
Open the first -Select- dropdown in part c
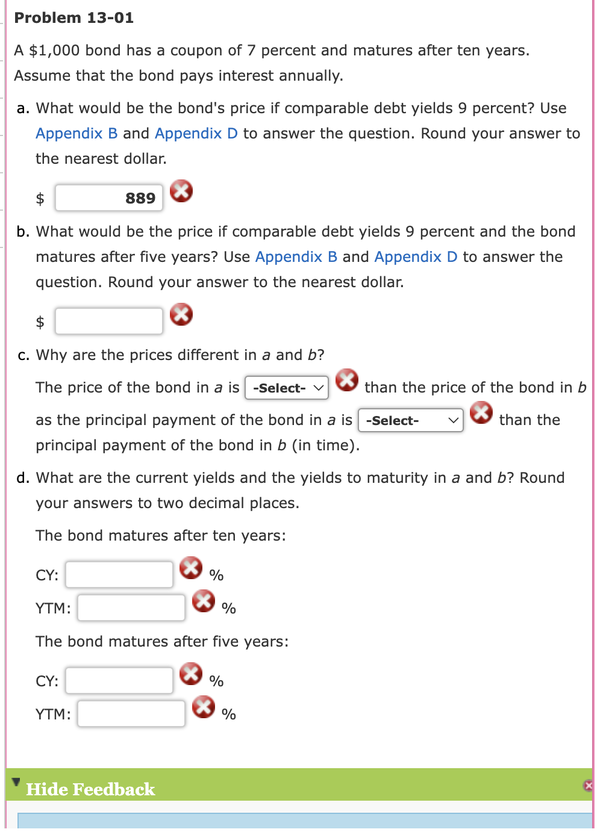[x=286, y=388]
